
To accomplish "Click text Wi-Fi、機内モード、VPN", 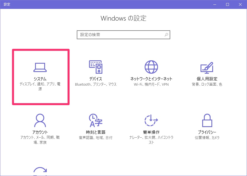I will pos(151,84).
